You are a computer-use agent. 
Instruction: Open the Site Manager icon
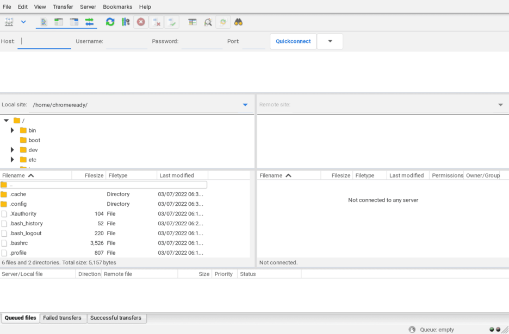9,22
